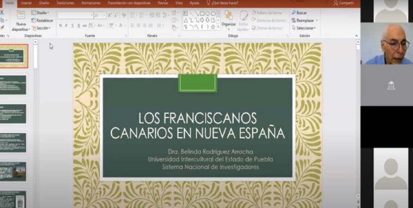413x208 pixels.
Task: Apply a bulleted list
Action: [x=133, y=15]
